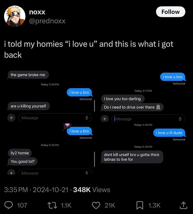This screenshot has height=214, width=193.
Task: Click the retweet arrows icon
Action: pyautogui.click(x=52, y=205)
